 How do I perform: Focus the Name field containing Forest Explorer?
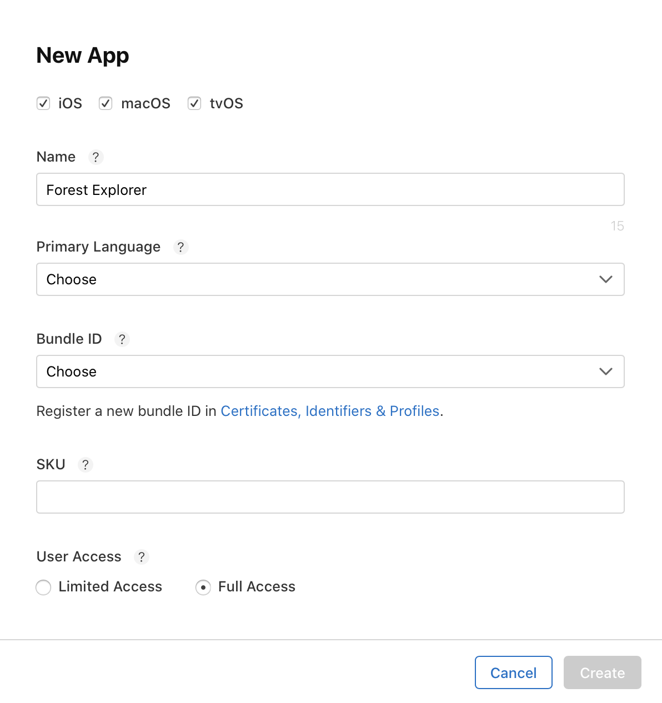330,189
